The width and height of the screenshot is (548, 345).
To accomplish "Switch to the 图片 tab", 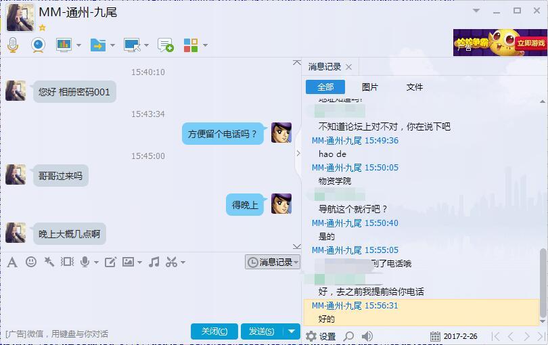I will (370, 87).
